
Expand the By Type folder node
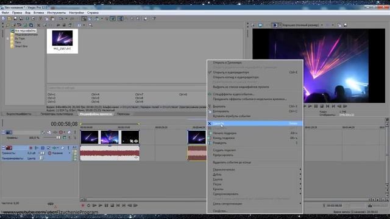(x=7, y=38)
